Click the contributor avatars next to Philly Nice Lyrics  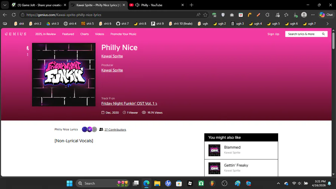click(89, 129)
